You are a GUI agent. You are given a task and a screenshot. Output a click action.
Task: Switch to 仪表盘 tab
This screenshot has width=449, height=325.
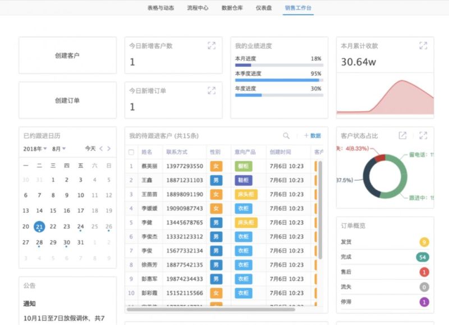[264, 8]
